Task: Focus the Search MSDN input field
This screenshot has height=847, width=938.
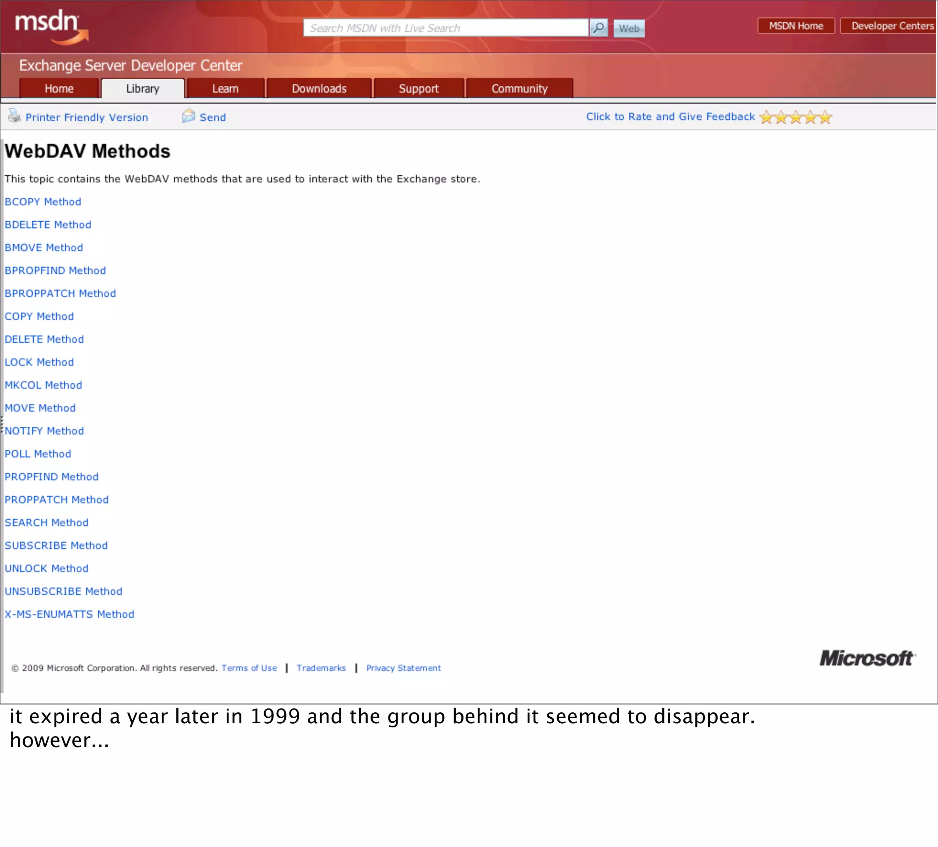Action: [x=446, y=28]
